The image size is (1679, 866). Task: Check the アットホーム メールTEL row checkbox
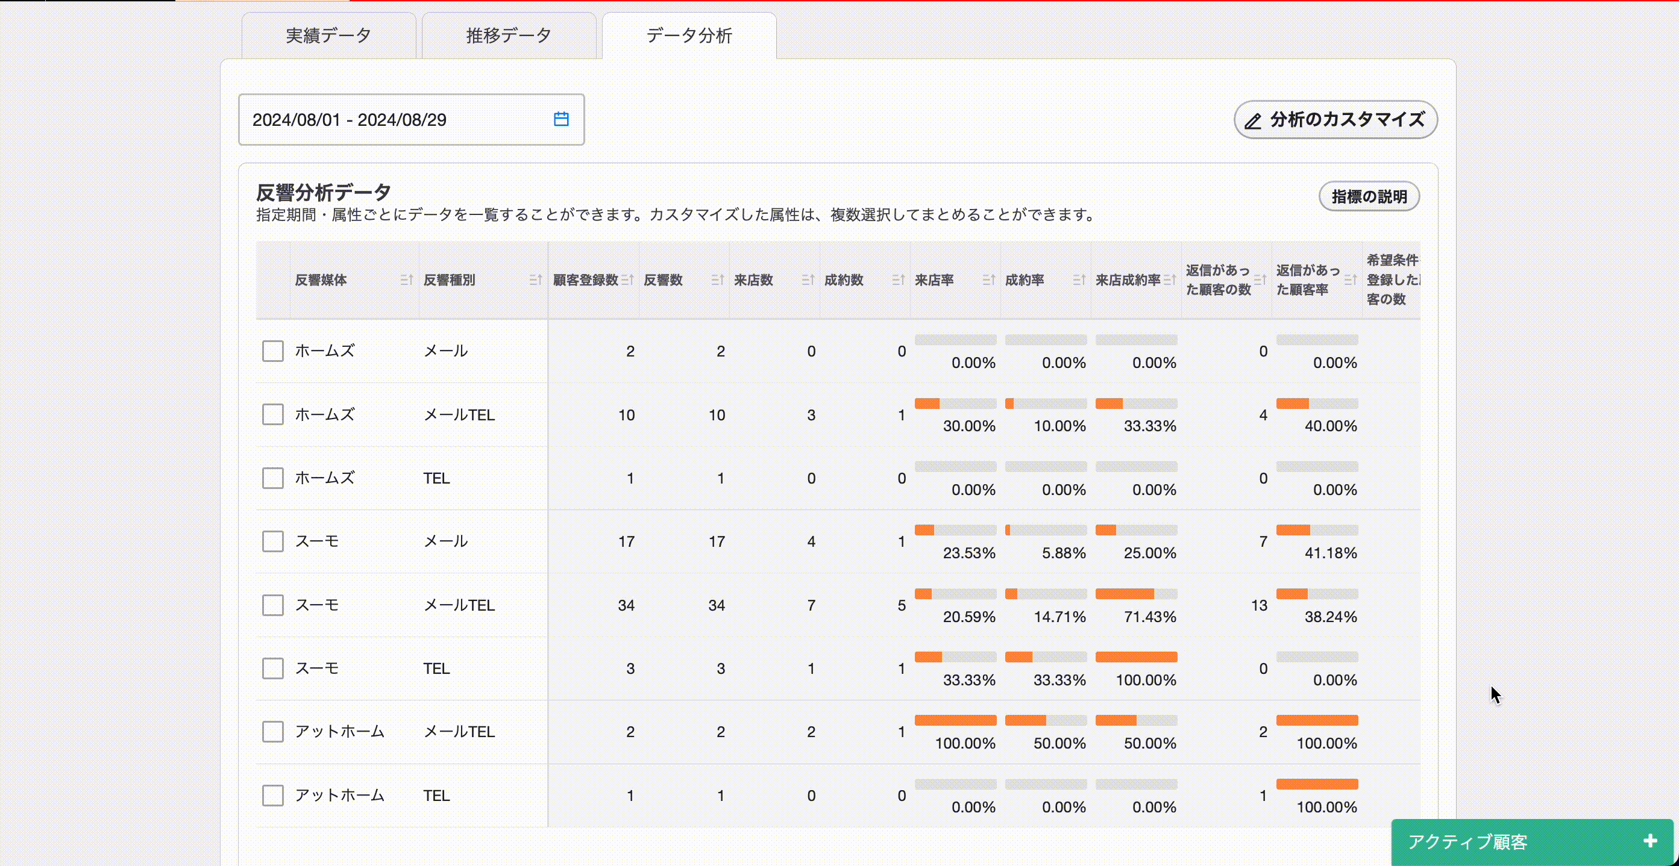pyautogui.click(x=272, y=731)
